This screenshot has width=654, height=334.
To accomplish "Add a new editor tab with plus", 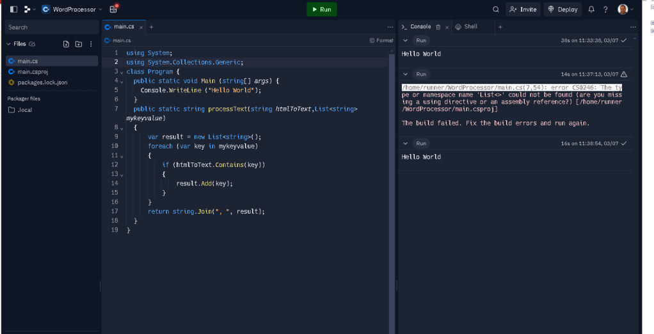I will pyautogui.click(x=152, y=27).
